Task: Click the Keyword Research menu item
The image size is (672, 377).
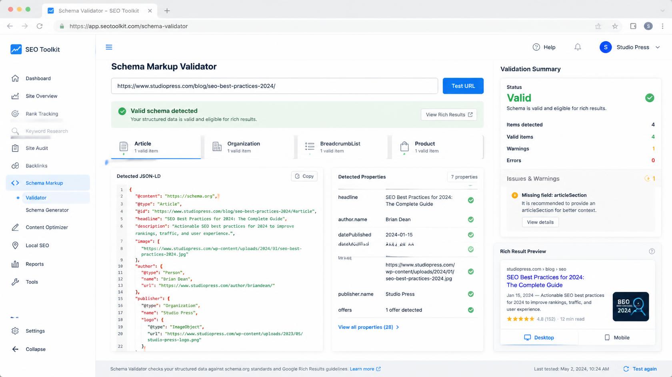Action: (x=47, y=131)
